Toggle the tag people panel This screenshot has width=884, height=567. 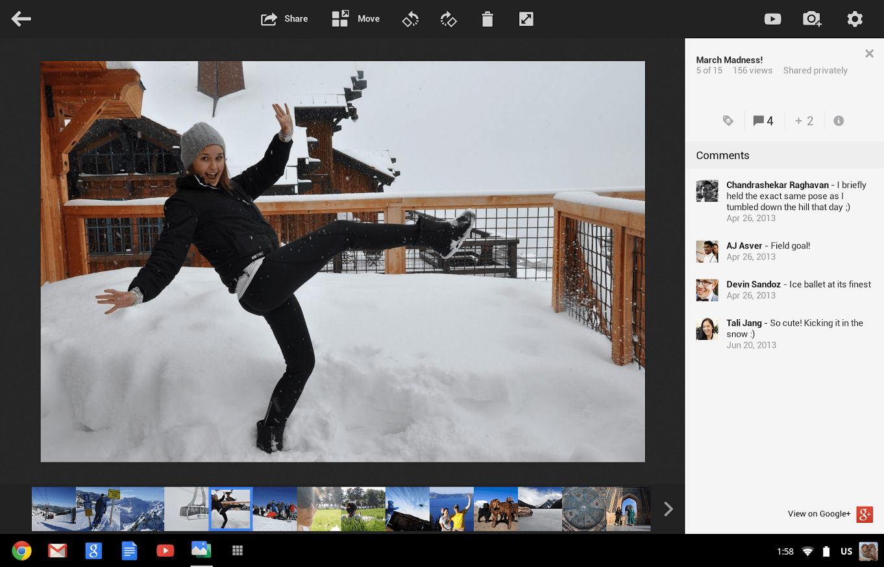coord(728,120)
